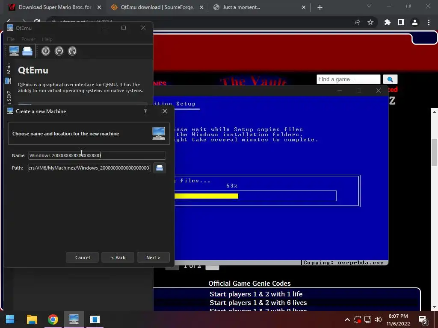Browse for machine path folder icon
The width and height of the screenshot is (438, 328).
[160, 167]
